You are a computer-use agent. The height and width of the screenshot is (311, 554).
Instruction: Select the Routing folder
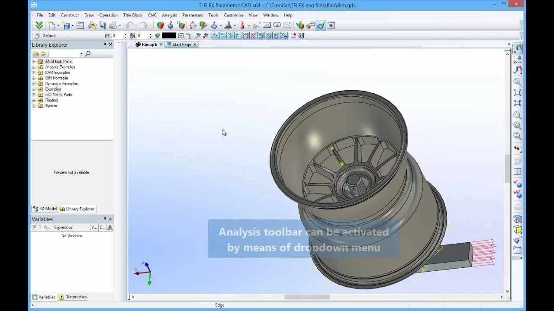coord(52,100)
